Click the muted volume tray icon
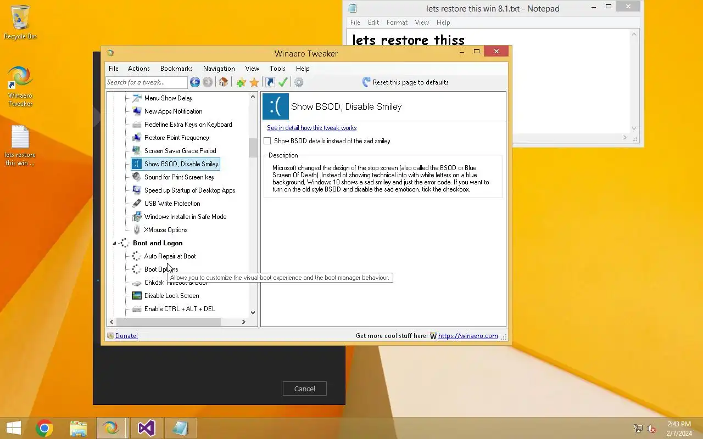The height and width of the screenshot is (439, 703). click(651, 429)
